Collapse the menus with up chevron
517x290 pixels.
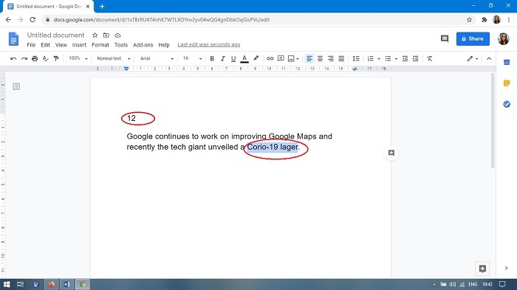pyautogui.click(x=489, y=58)
